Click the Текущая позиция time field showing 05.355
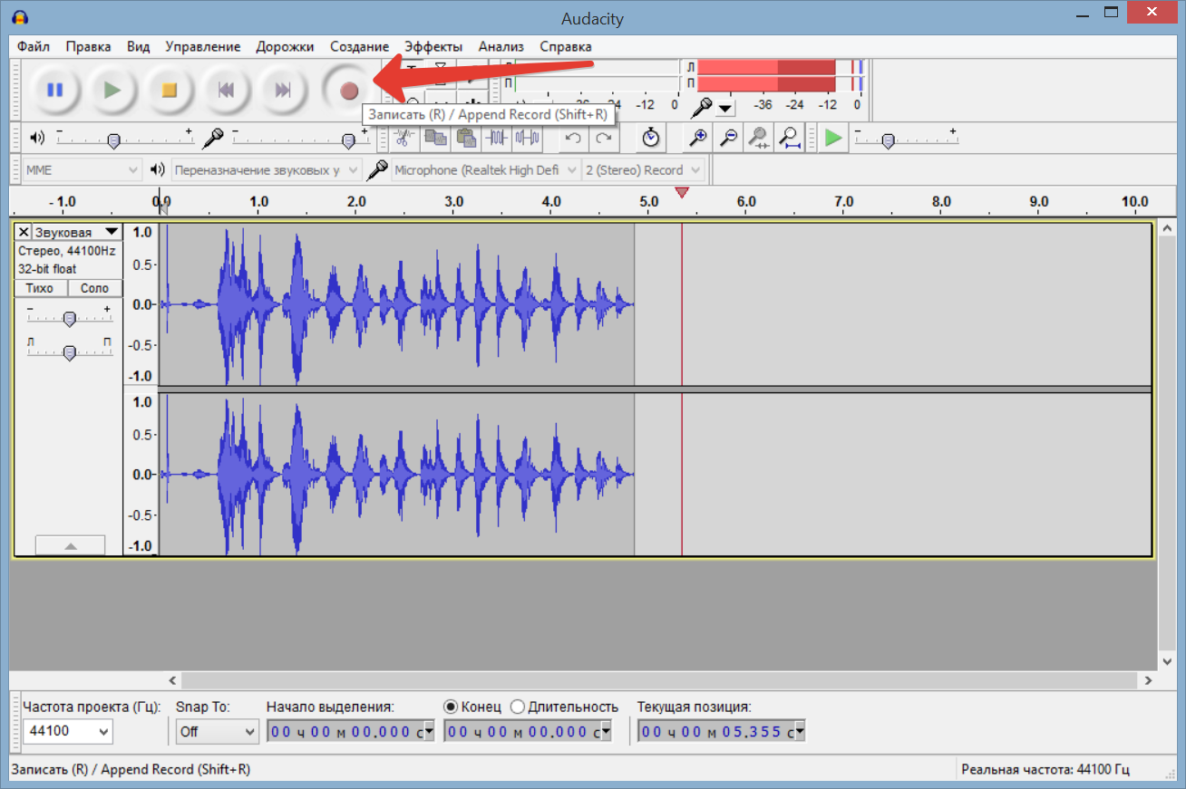 pos(722,731)
